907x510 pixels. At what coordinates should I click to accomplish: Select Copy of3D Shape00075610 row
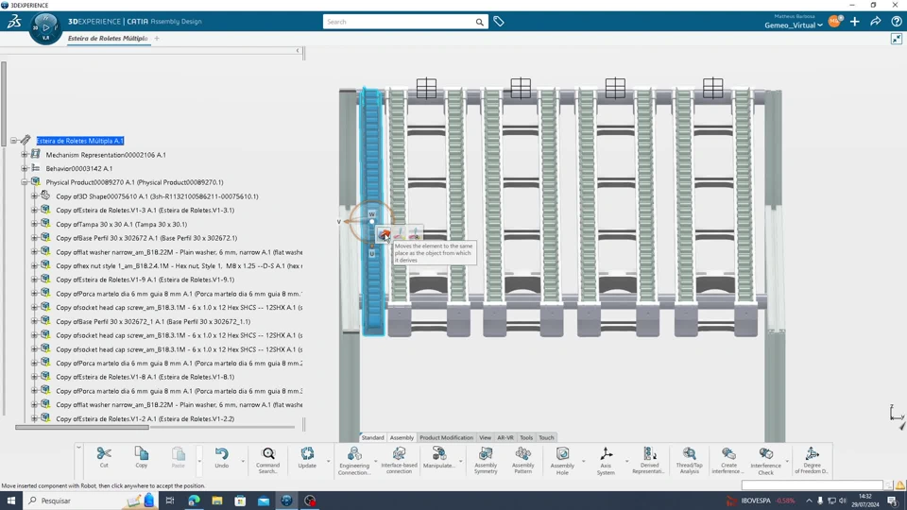pyautogui.click(x=157, y=196)
